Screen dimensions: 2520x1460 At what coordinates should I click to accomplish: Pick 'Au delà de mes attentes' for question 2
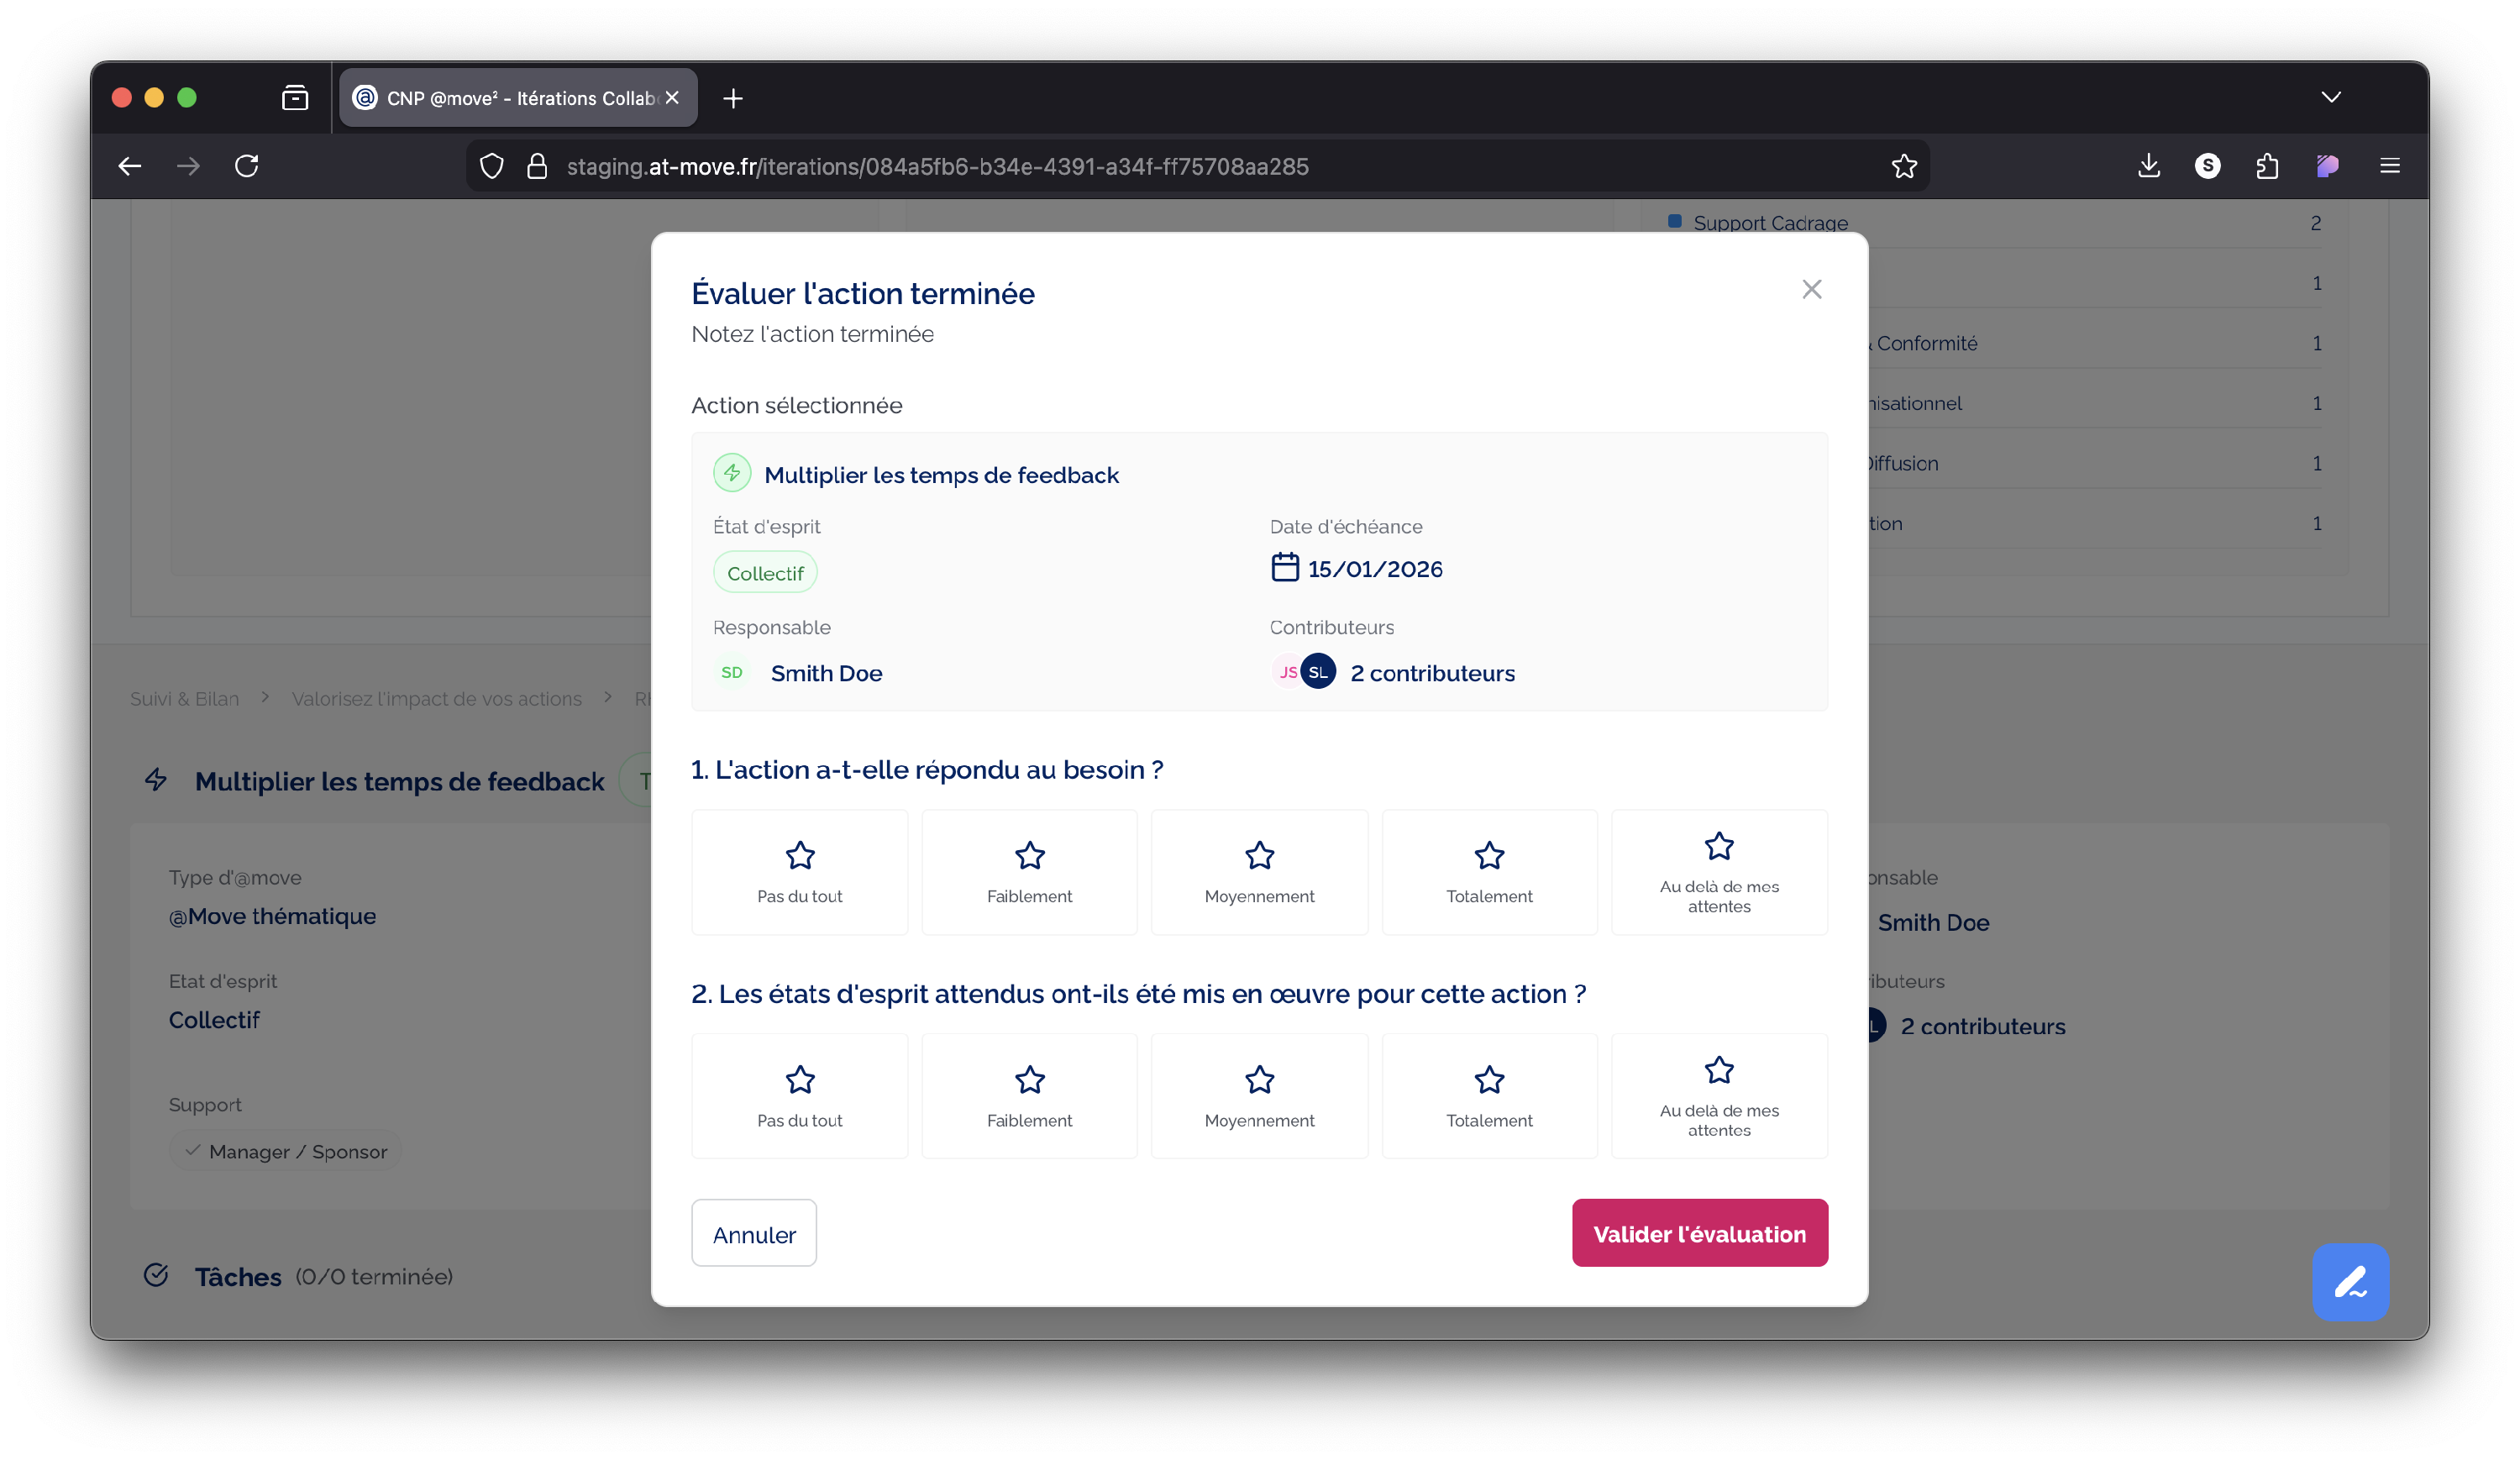click(x=1718, y=1096)
